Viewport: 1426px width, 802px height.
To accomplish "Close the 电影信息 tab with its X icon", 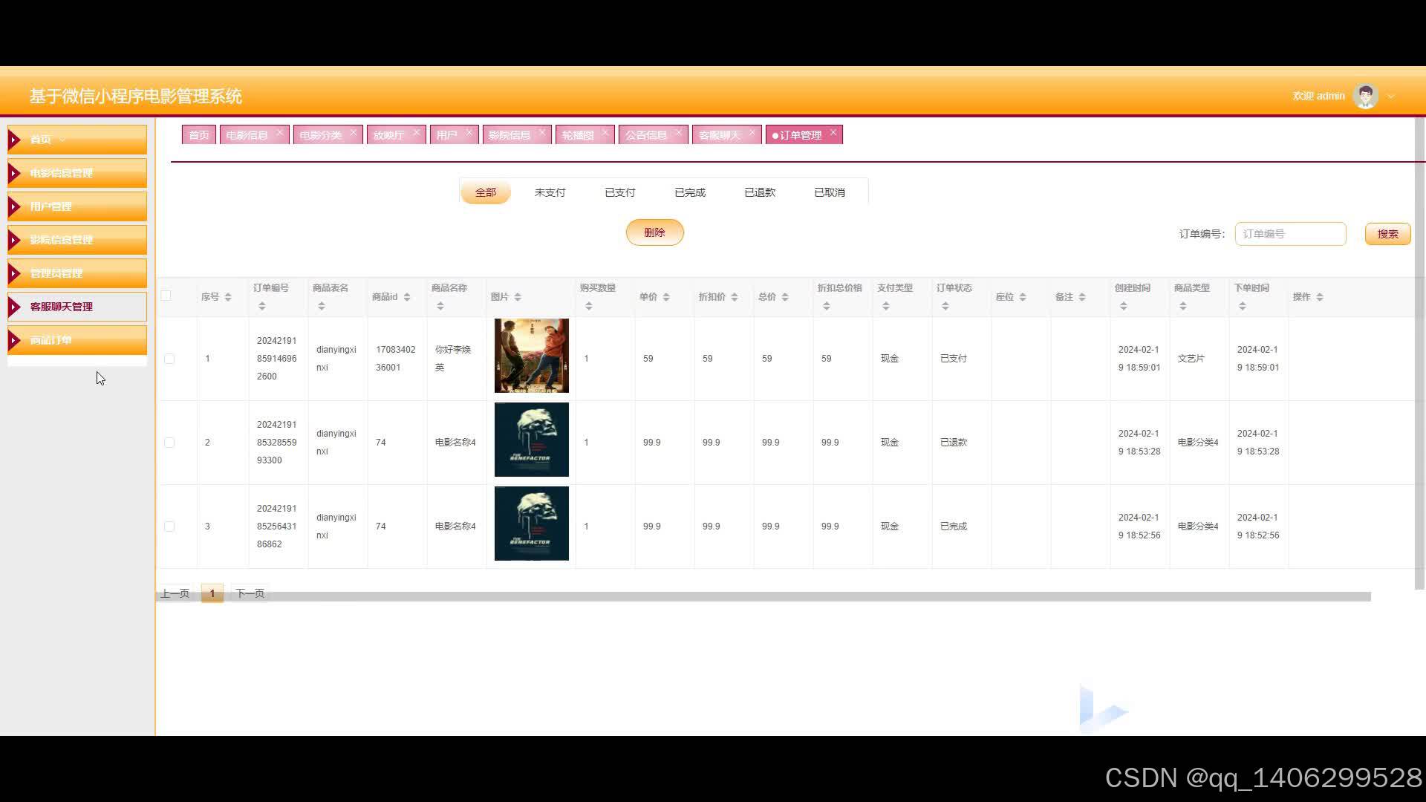I will 279,132.
